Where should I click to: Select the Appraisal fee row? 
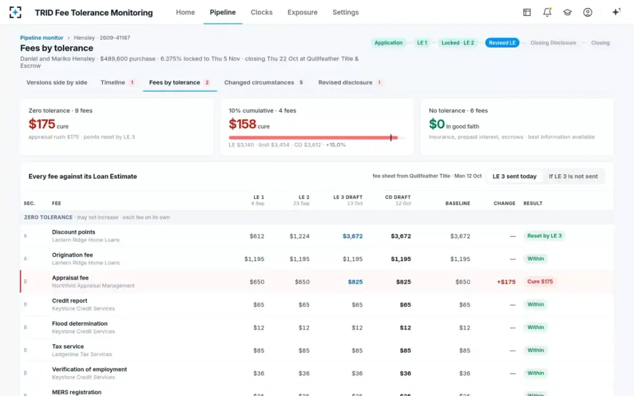click(317, 281)
